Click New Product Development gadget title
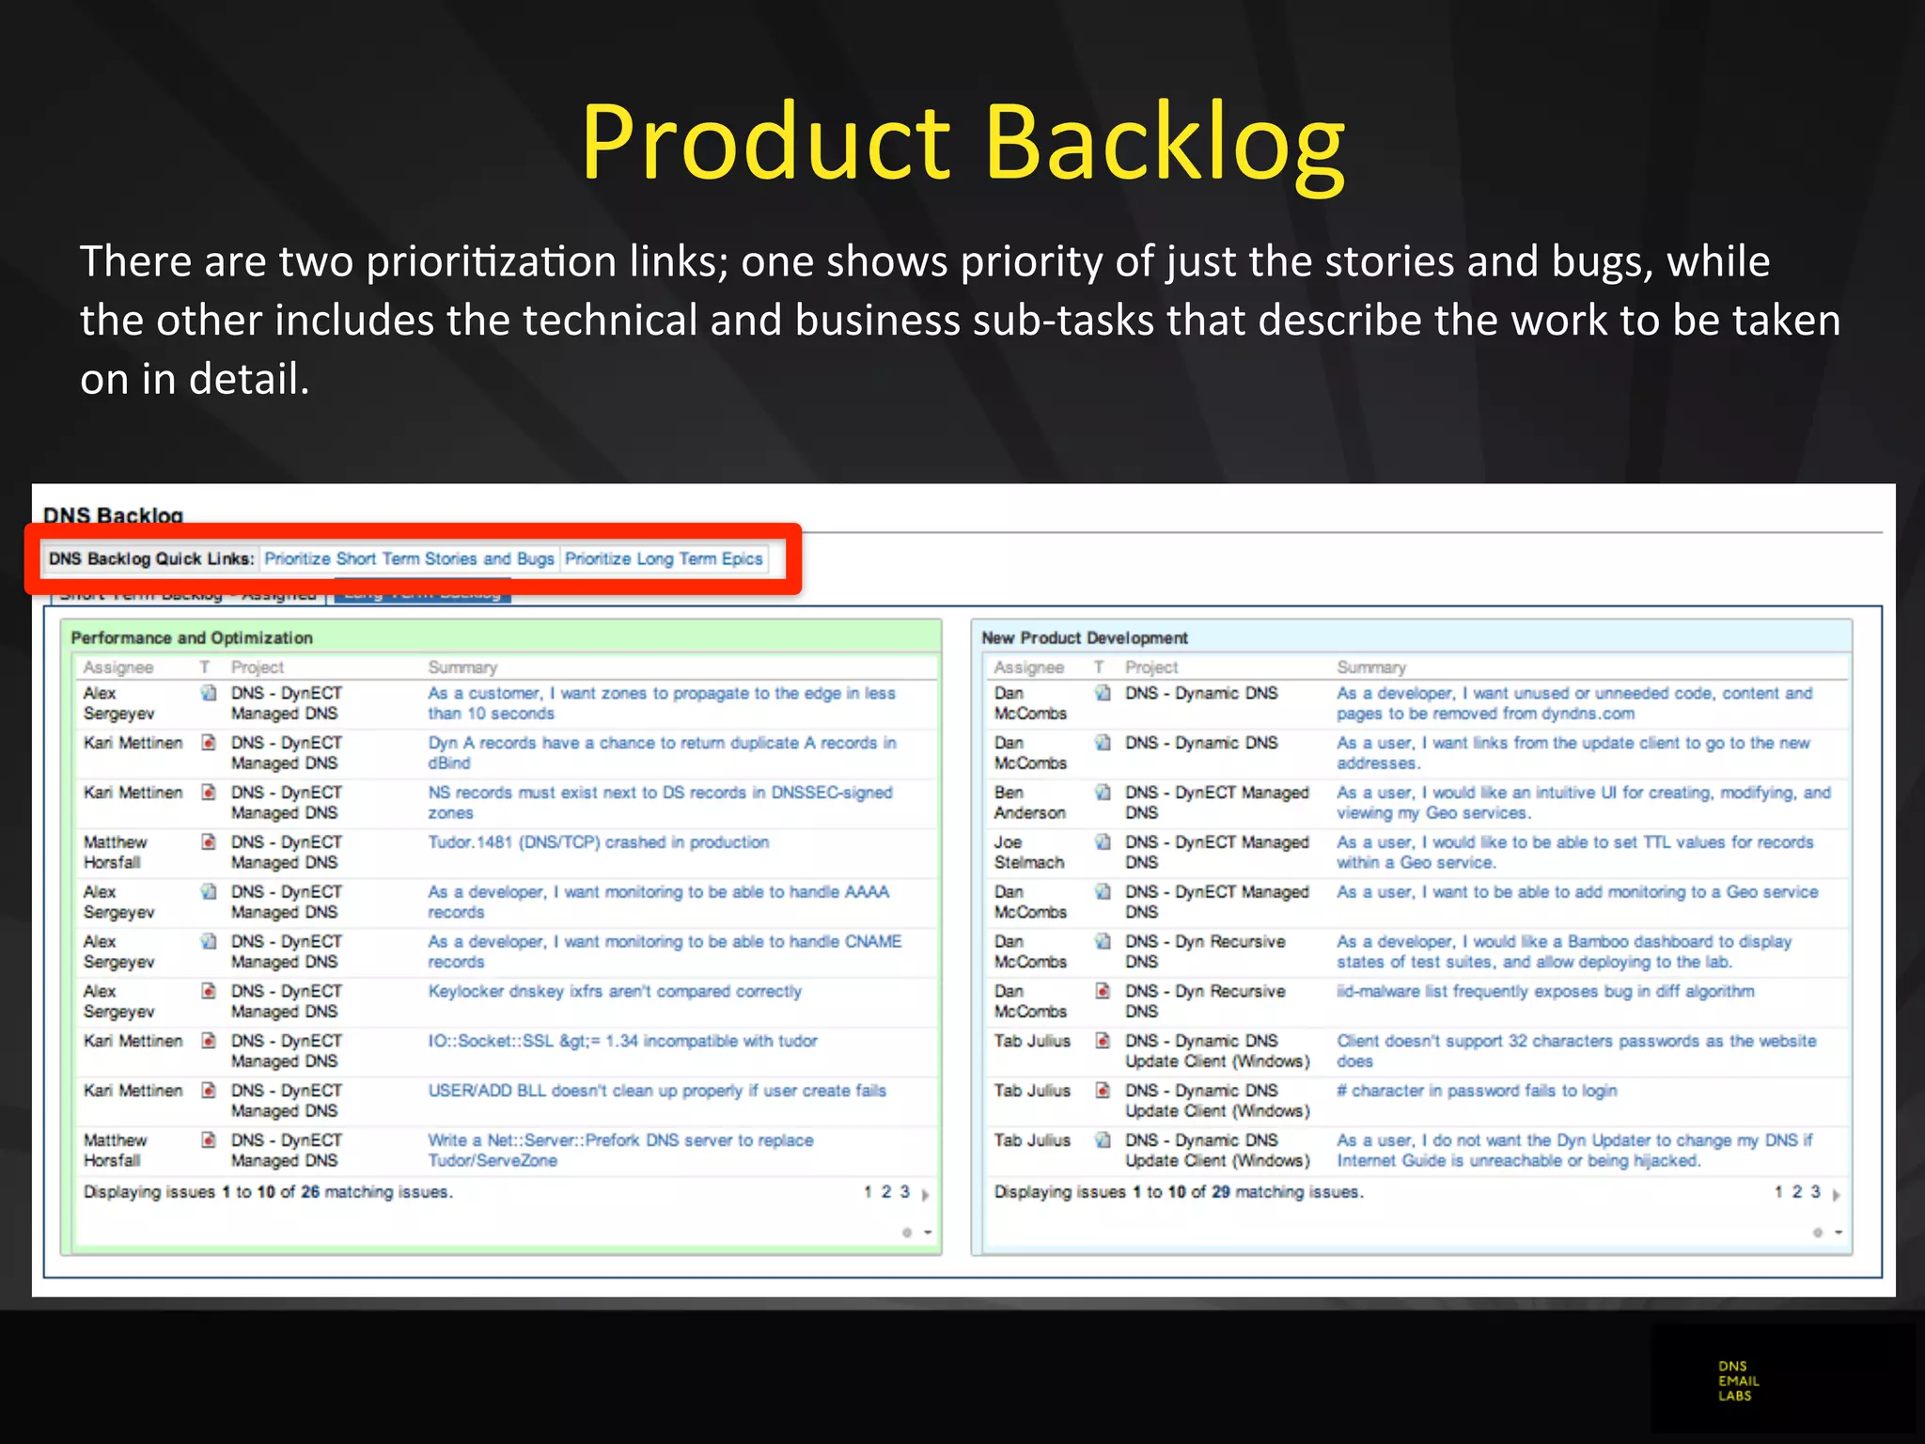 click(1085, 637)
